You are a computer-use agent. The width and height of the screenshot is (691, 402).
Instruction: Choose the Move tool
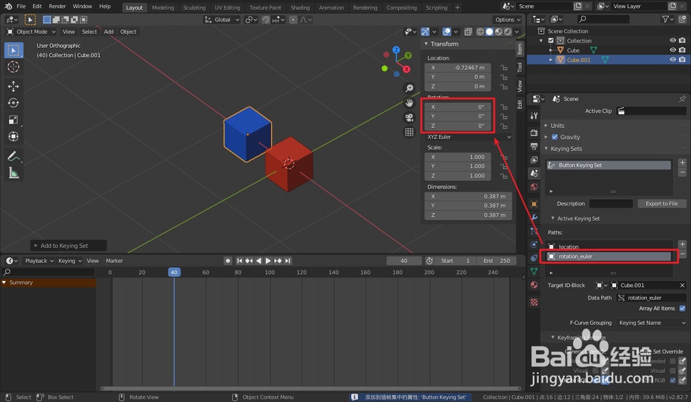tap(14, 86)
